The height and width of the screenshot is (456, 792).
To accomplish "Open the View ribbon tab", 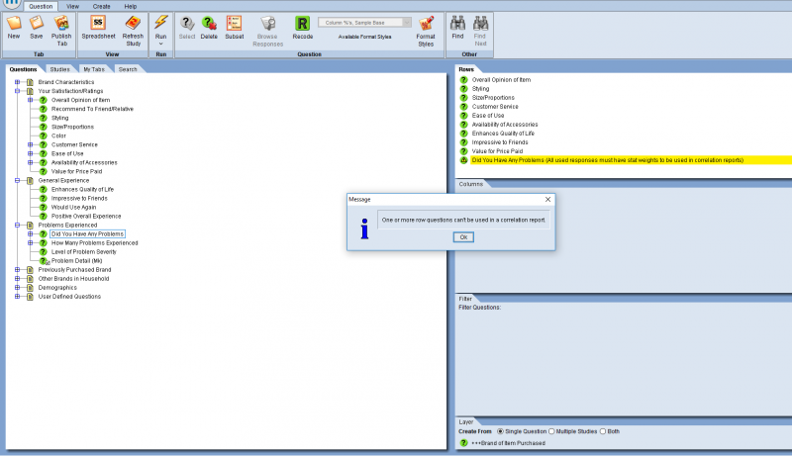I will [x=72, y=7].
